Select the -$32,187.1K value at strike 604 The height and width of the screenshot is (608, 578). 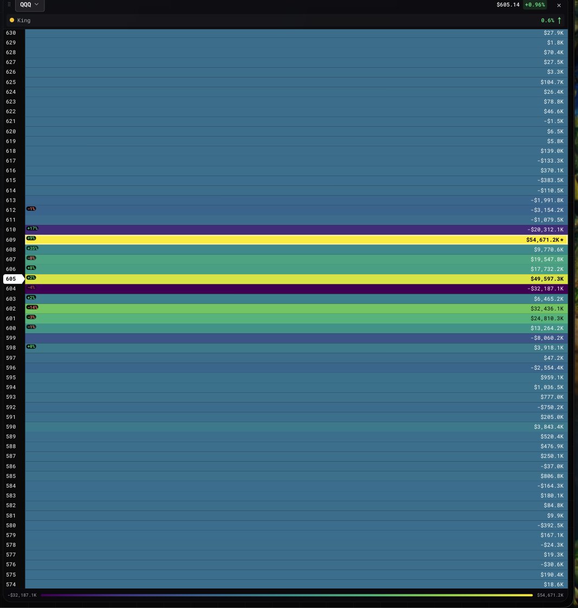pos(545,288)
